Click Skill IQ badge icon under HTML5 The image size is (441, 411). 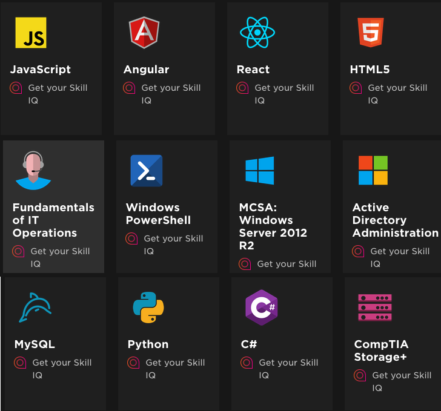(x=356, y=88)
